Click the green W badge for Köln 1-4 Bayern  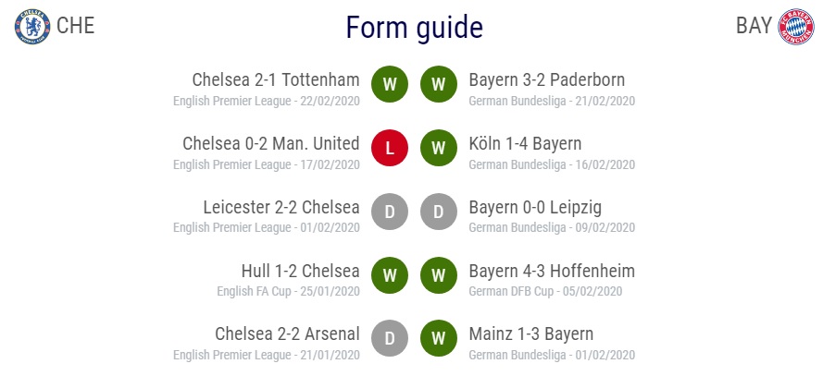439,148
